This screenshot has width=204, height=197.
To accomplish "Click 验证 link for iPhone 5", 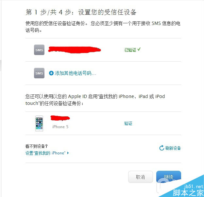I will (x=128, y=123).
